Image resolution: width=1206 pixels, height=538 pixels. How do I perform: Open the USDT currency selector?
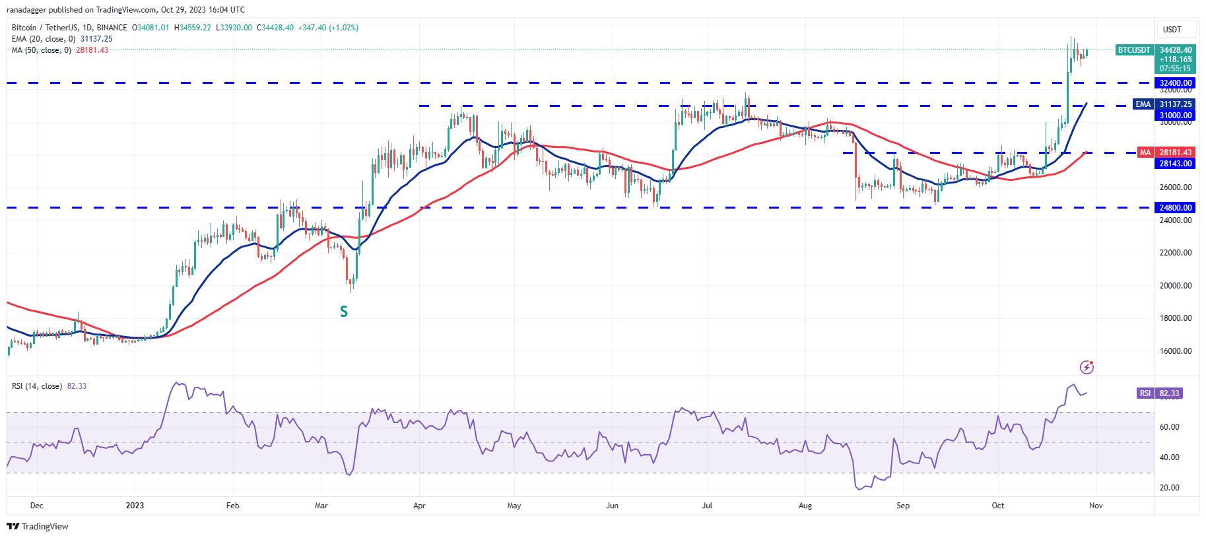point(1172,30)
